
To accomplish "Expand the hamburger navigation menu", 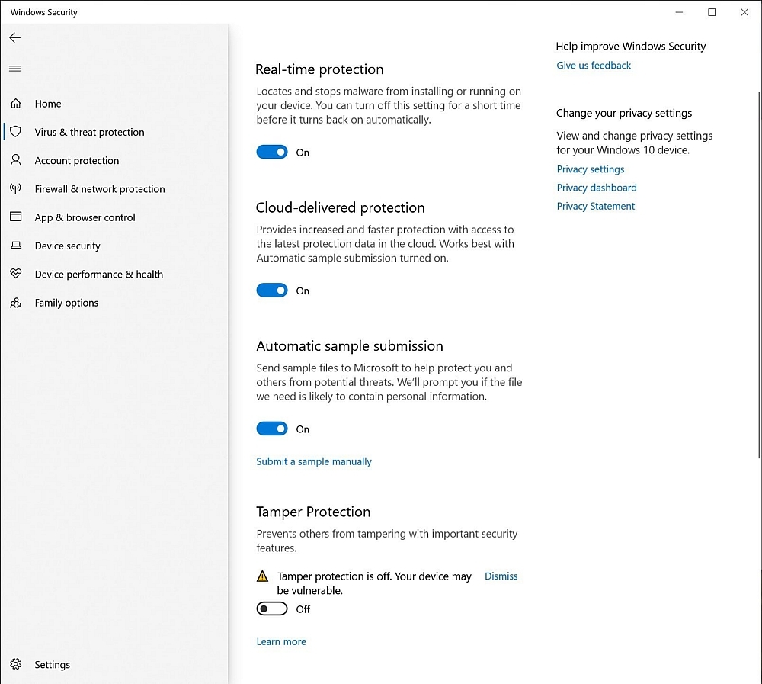I will 15,69.
